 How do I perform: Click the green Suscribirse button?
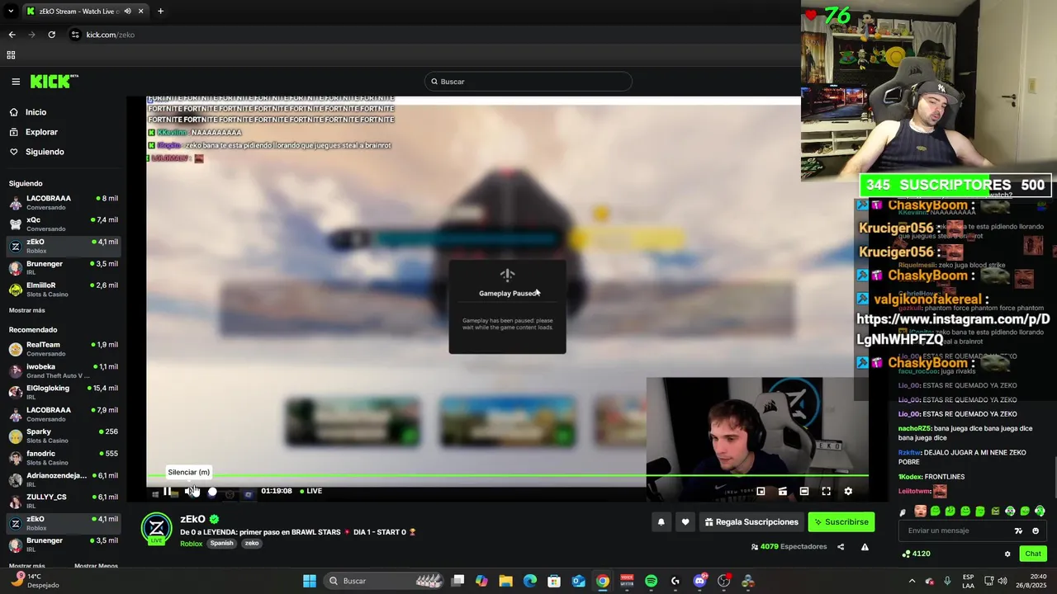(x=841, y=522)
